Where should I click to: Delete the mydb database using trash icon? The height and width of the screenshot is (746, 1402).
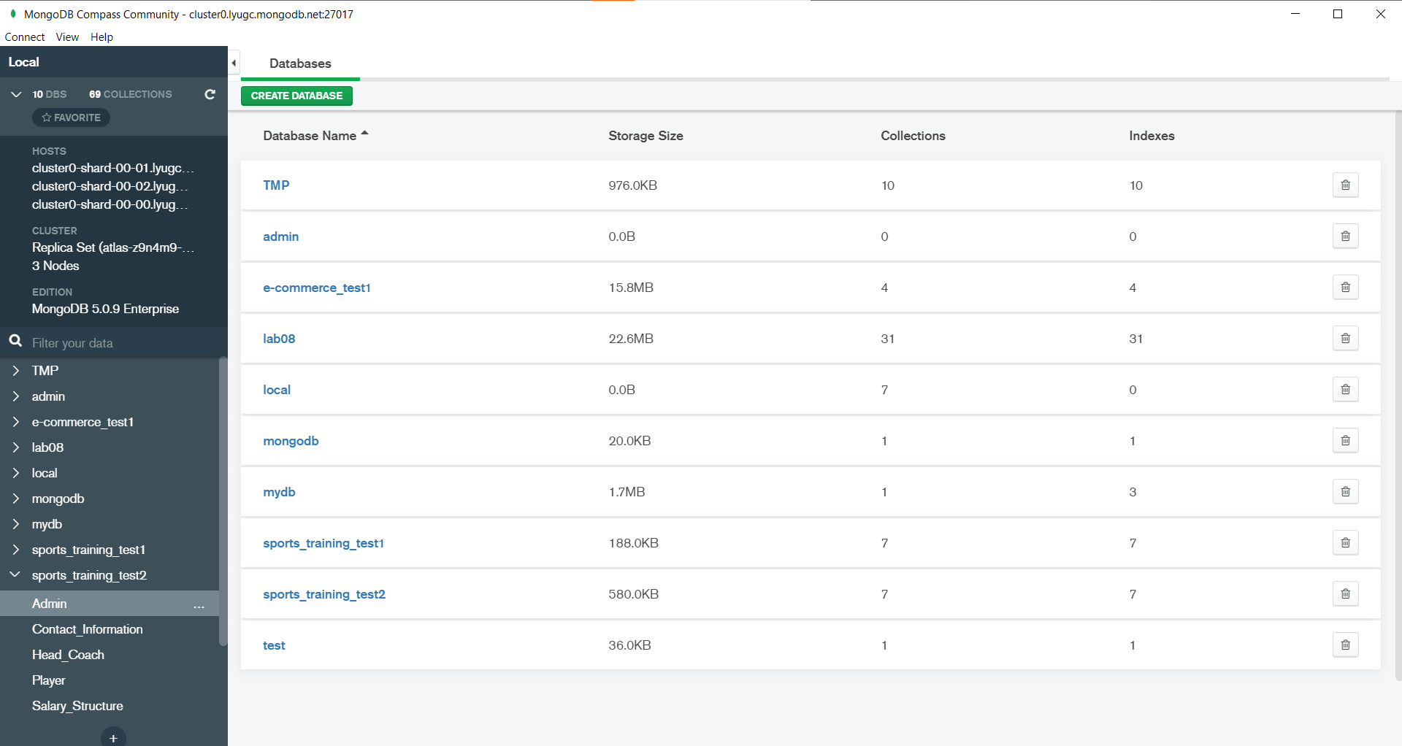pyautogui.click(x=1346, y=491)
